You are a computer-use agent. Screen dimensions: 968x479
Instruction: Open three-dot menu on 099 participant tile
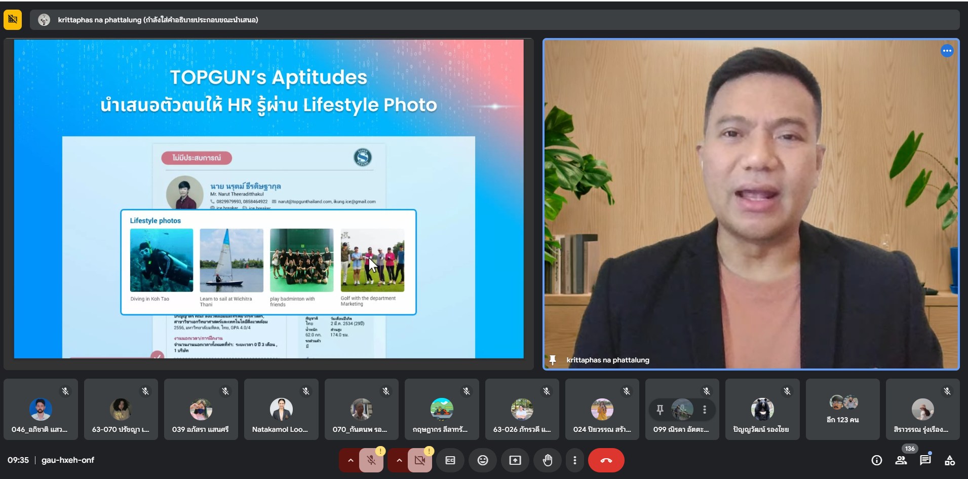704,410
